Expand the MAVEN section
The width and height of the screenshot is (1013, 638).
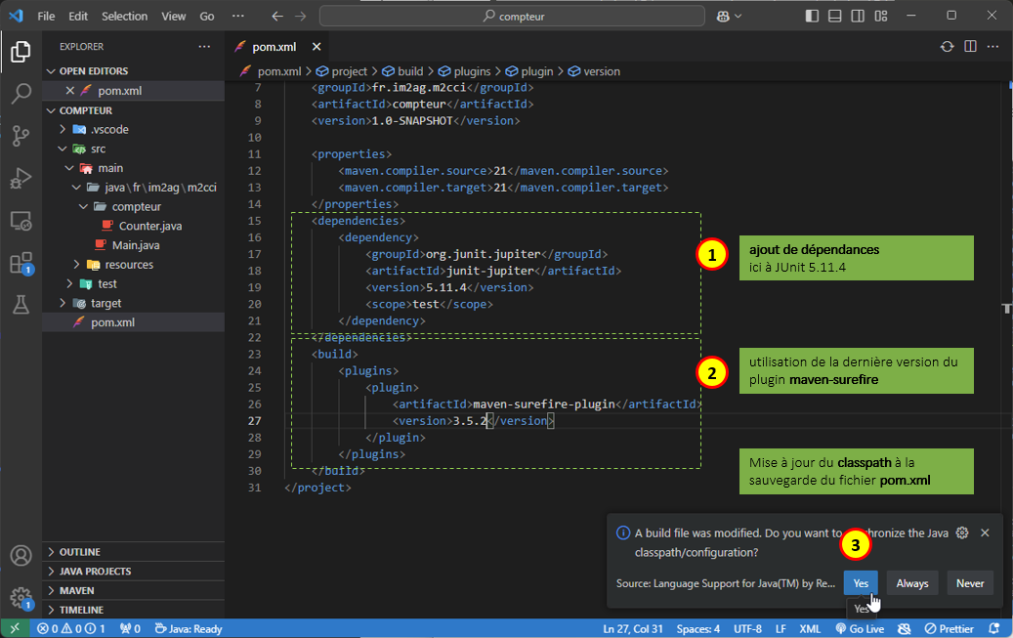pyautogui.click(x=77, y=590)
